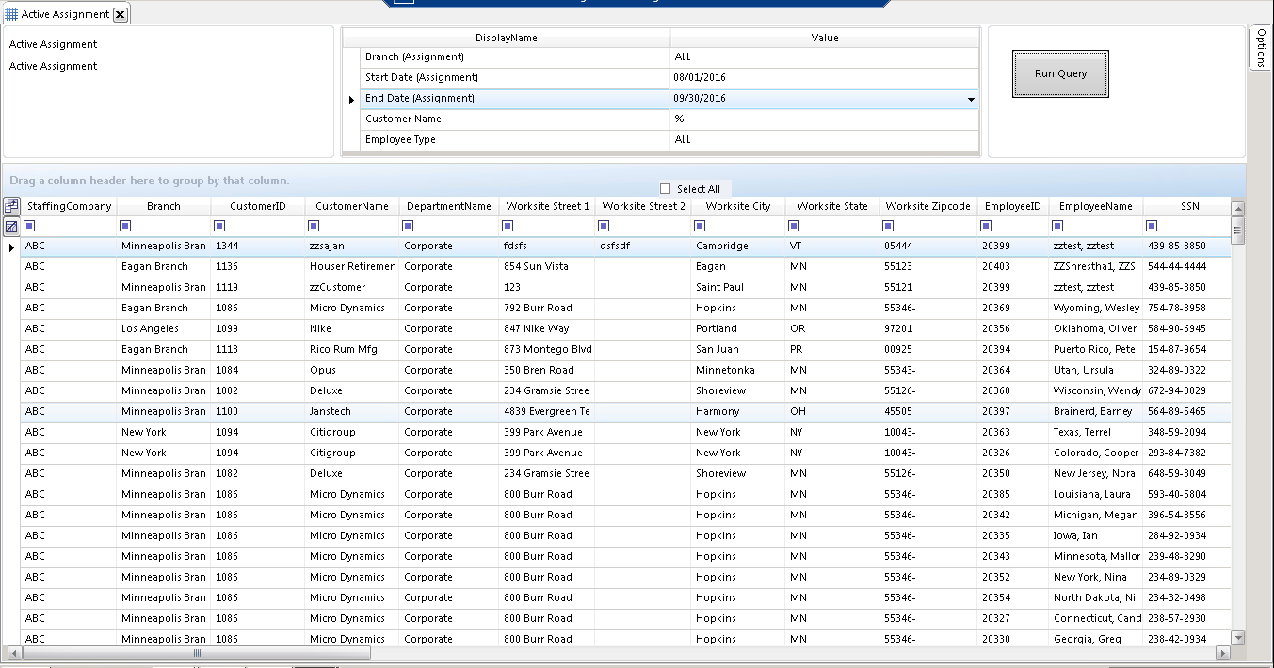Open the EmployeeID column filter operator icon
Image resolution: width=1274 pixels, height=668 pixels.
pyautogui.click(x=987, y=226)
